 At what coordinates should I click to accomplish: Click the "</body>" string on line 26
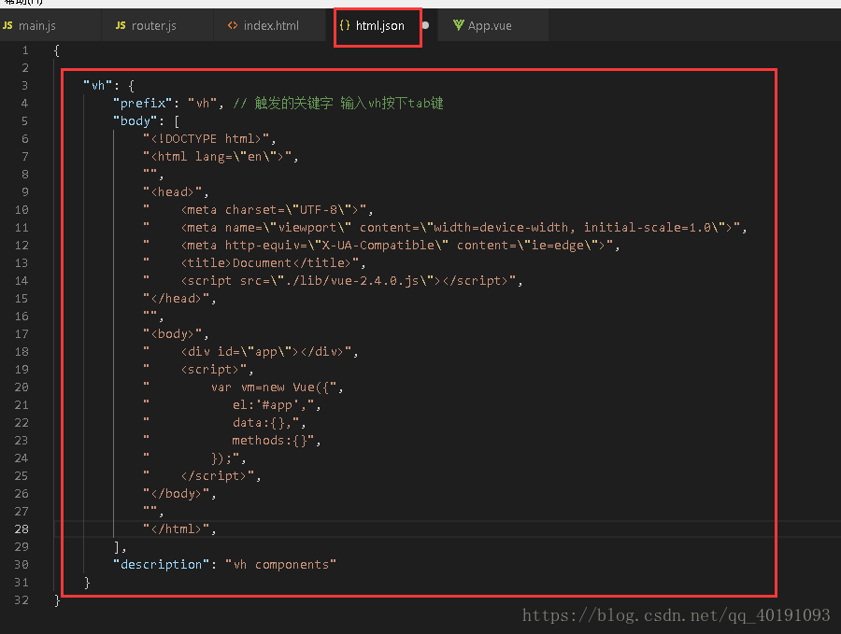176,494
